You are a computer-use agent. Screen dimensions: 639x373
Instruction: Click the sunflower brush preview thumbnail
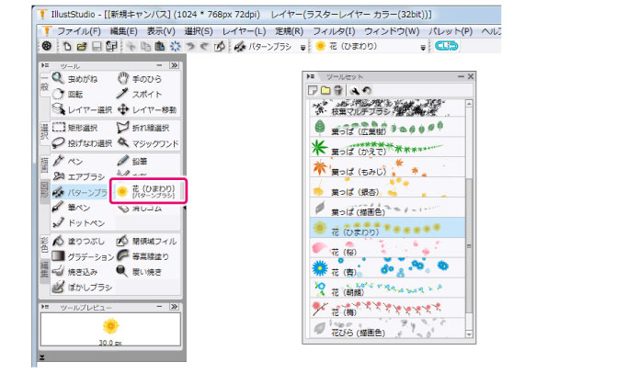coord(110,324)
